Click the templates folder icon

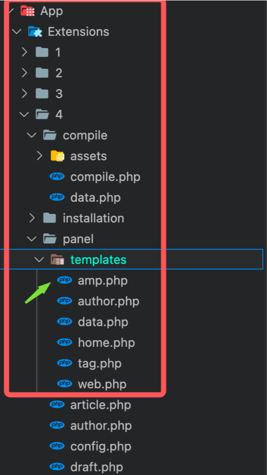(57, 259)
